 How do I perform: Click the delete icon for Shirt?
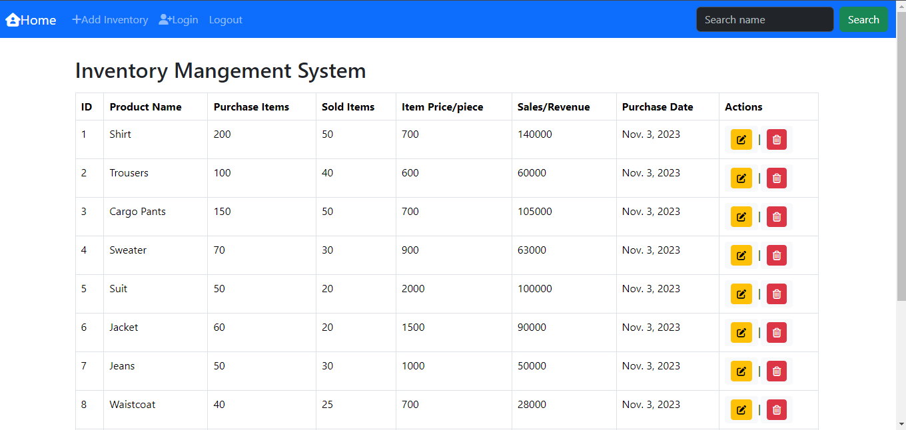click(x=776, y=139)
